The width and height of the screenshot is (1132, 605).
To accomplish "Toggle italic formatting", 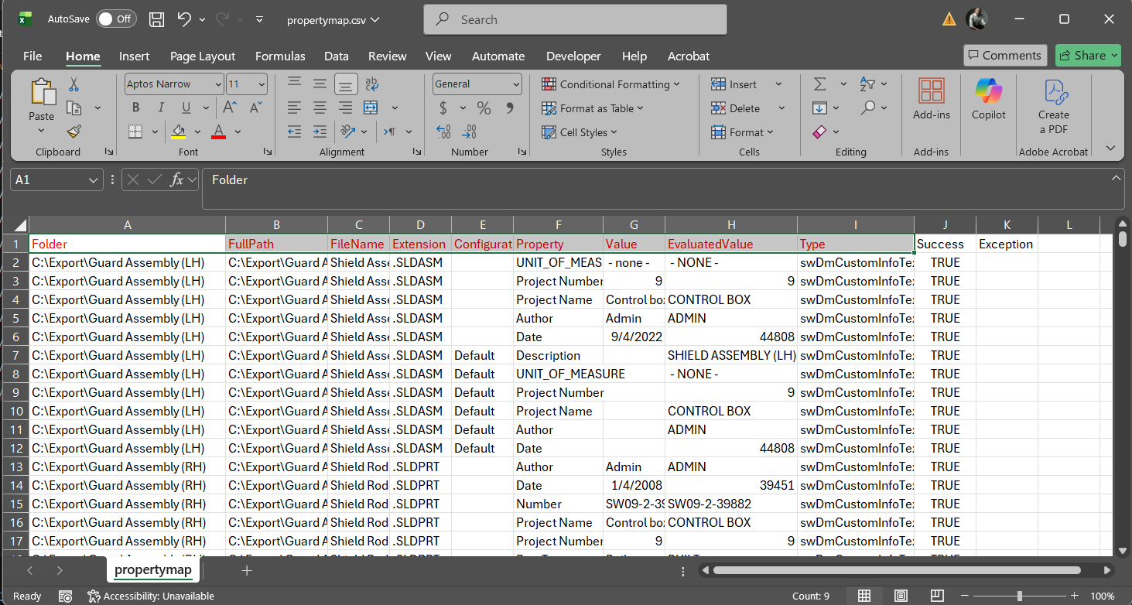I will tap(160, 107).
